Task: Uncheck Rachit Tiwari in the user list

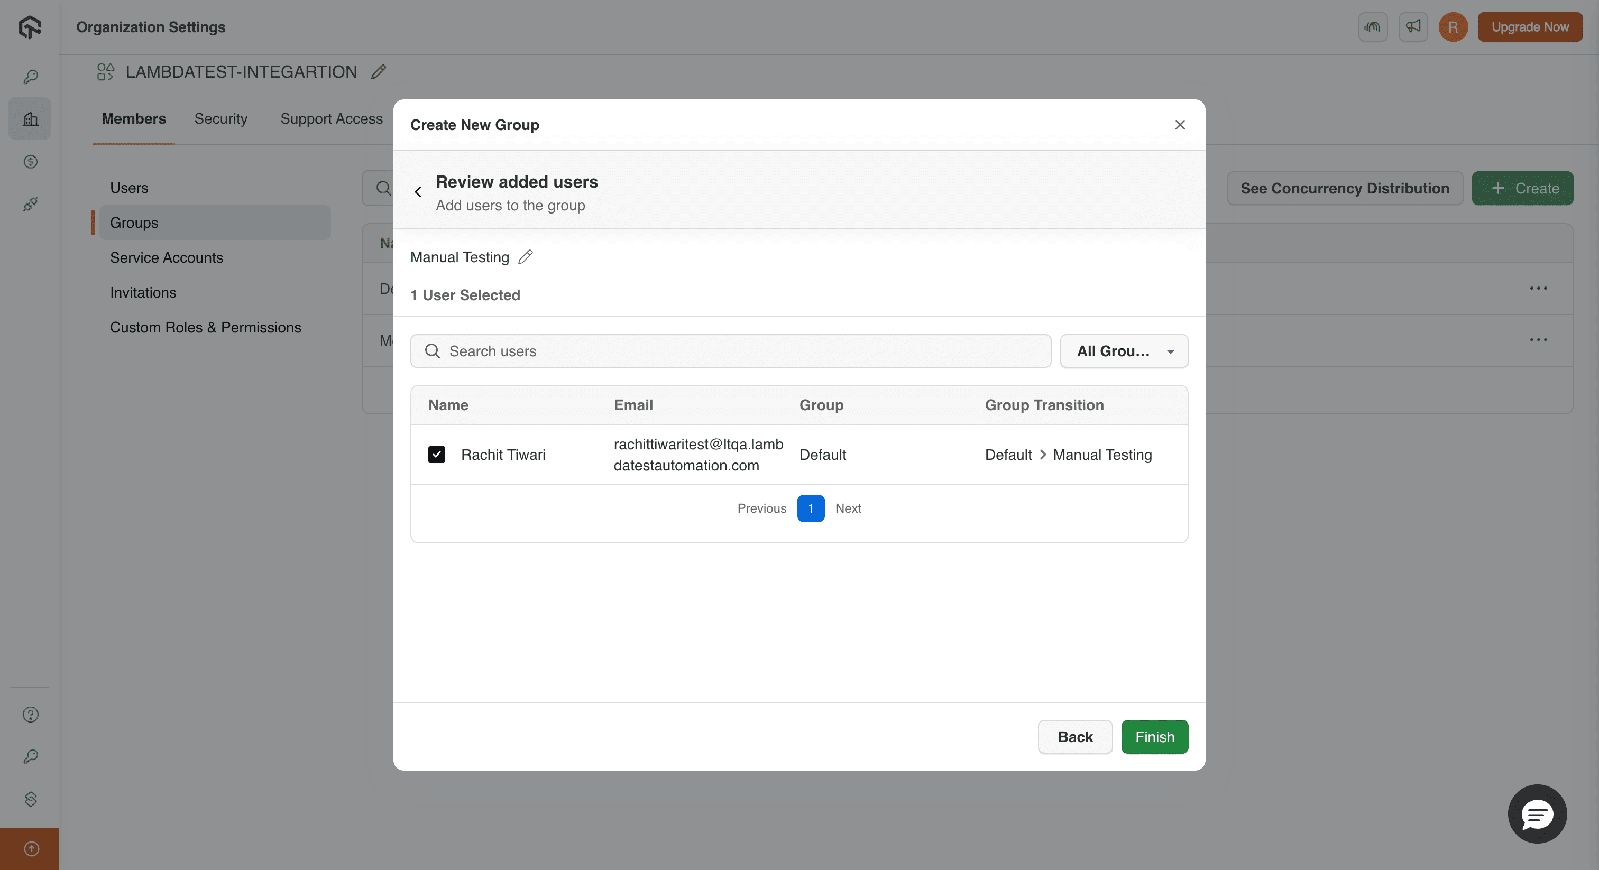Action: tap(436, 454)
